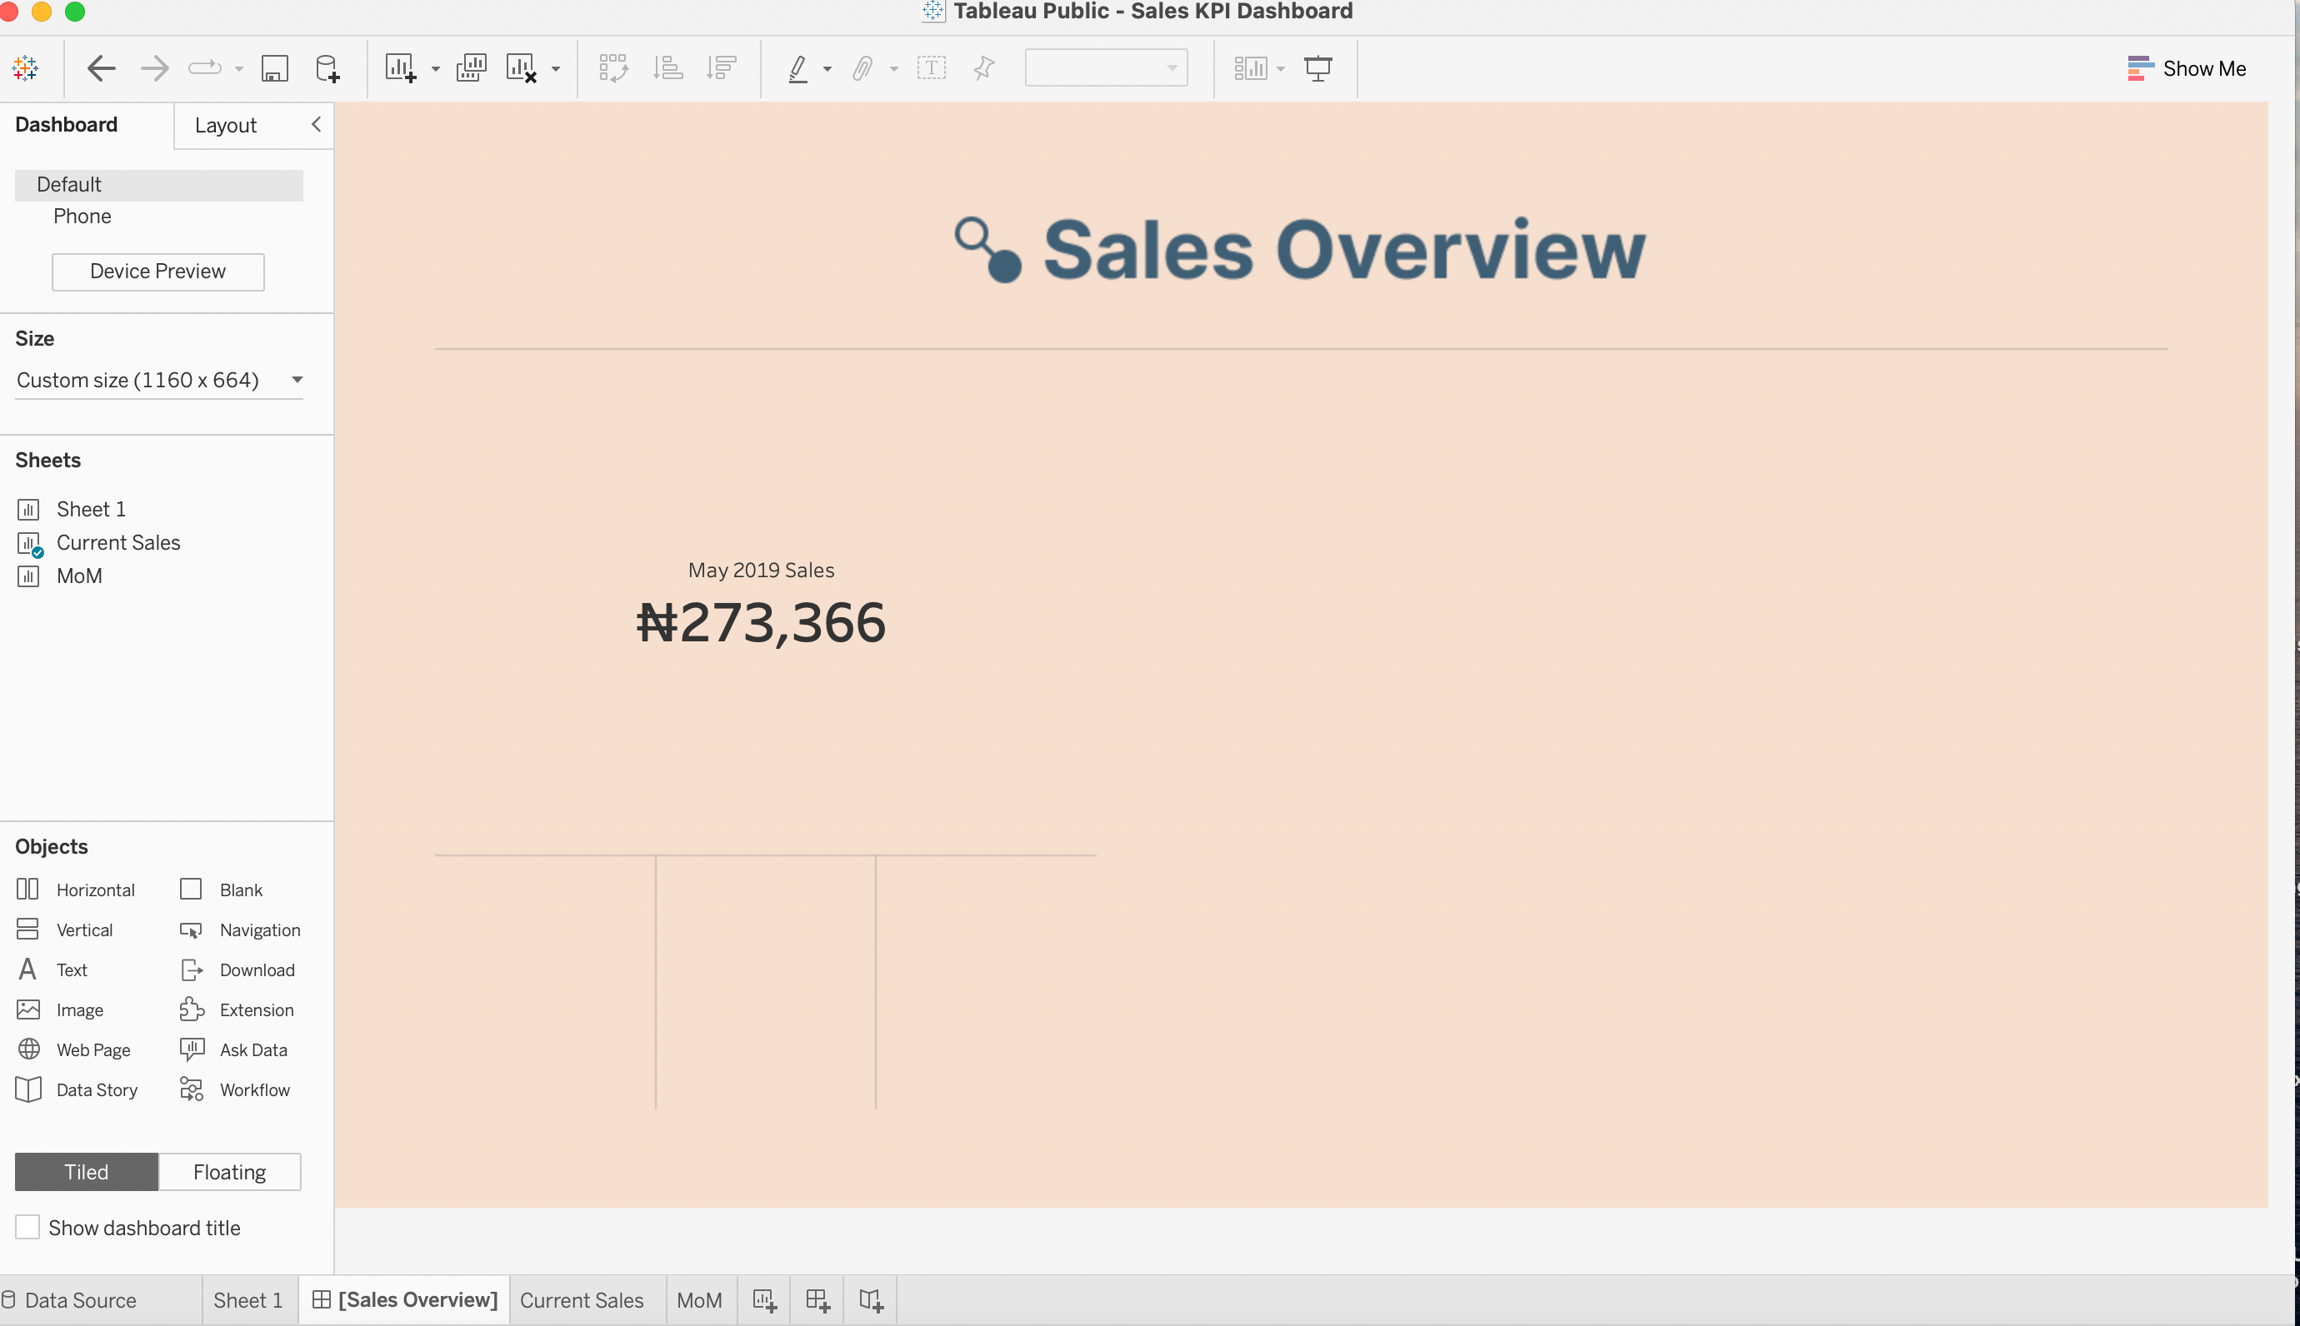
Task: Click the new story icon in bottom bar
Action: (871, 1300)
